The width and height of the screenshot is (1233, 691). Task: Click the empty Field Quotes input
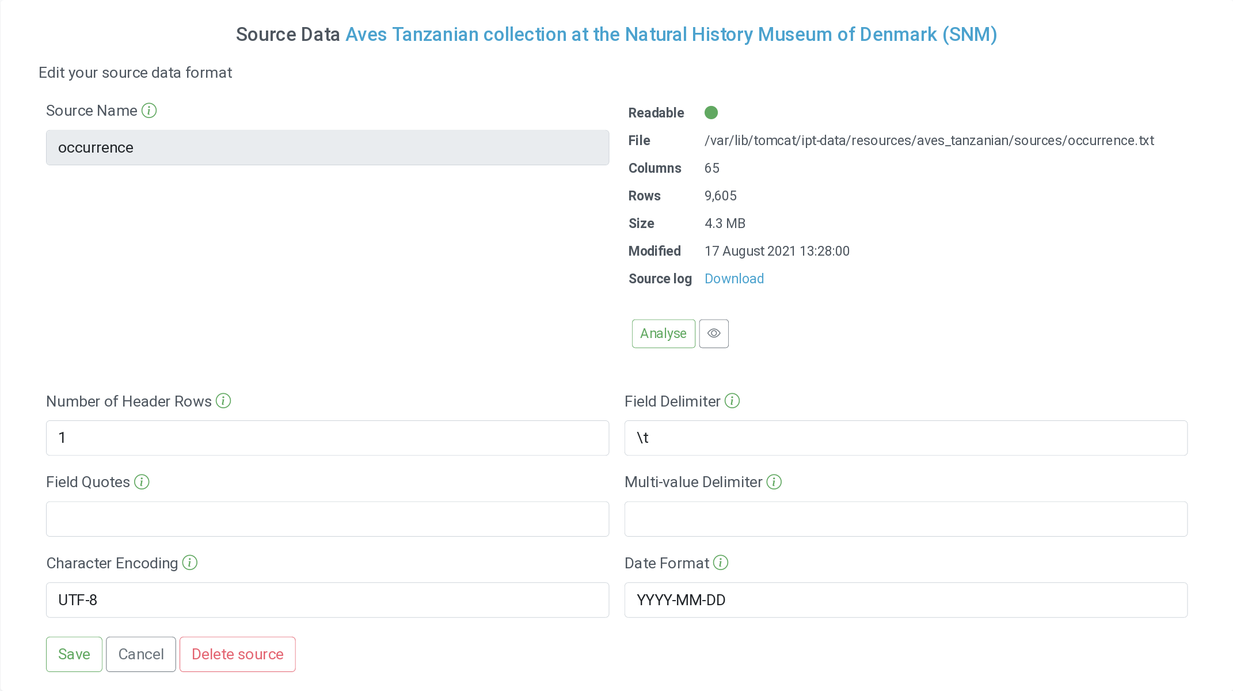coord(328,519)
